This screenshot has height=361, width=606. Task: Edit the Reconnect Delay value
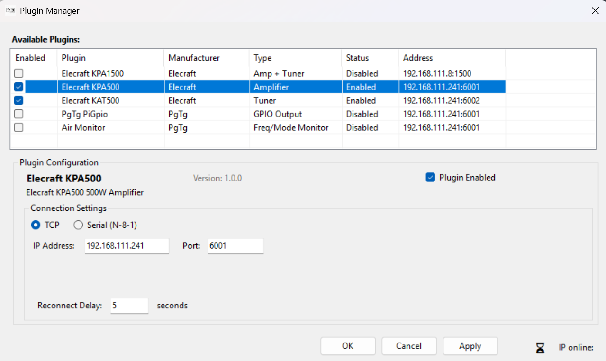[x=129, y=306]
